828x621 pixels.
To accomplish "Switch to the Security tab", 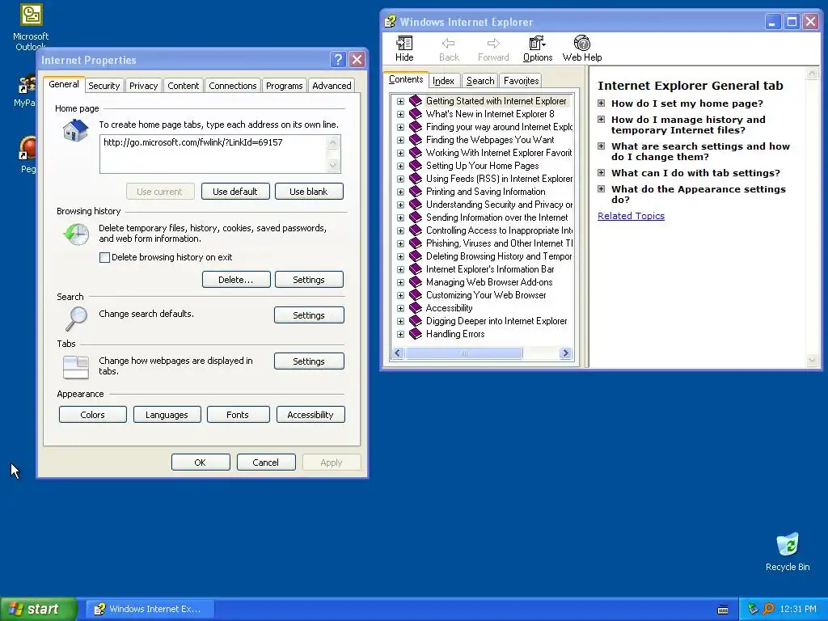I will coord(104,86).
